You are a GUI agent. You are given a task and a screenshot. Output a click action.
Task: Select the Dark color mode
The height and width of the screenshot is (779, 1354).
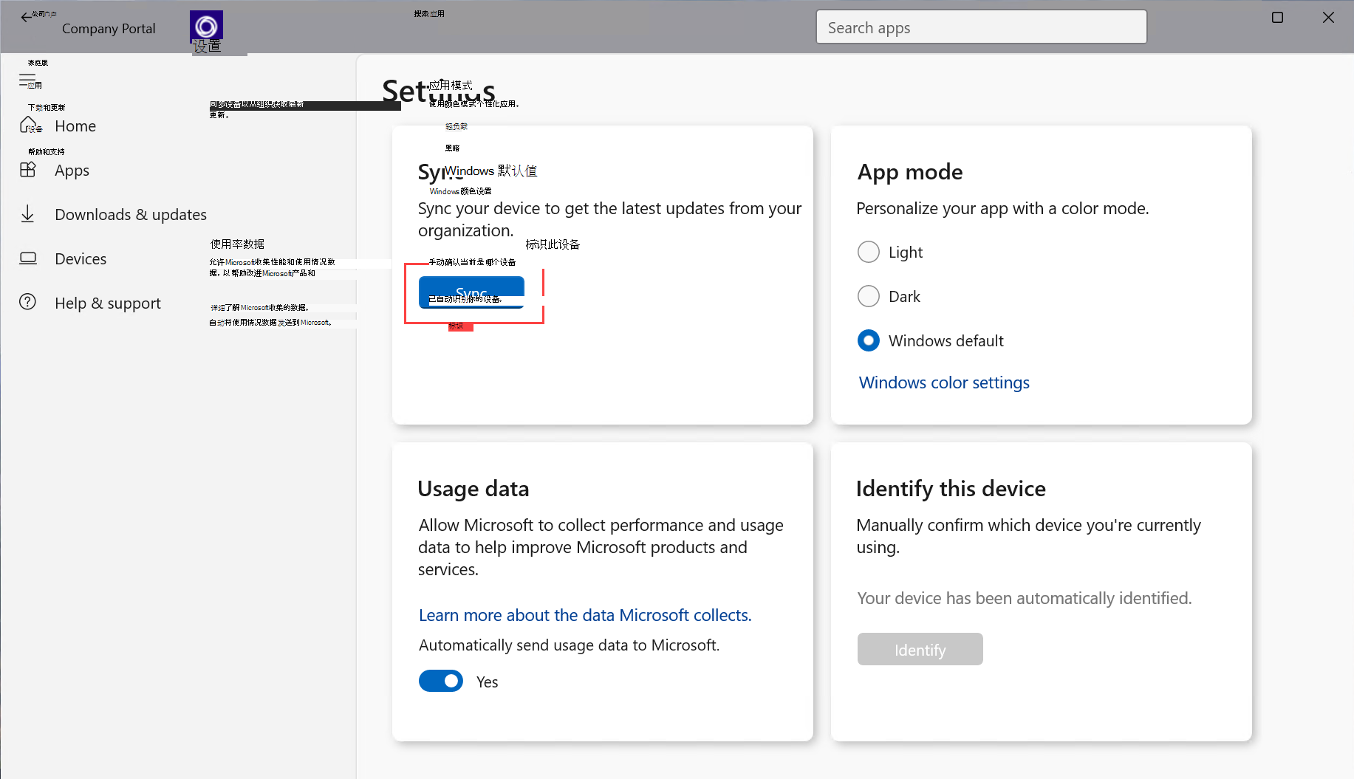(x=869, y=296)
